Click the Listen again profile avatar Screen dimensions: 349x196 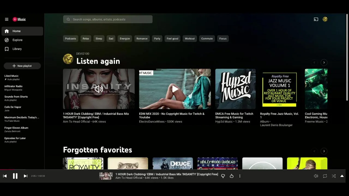pos(68,59)
